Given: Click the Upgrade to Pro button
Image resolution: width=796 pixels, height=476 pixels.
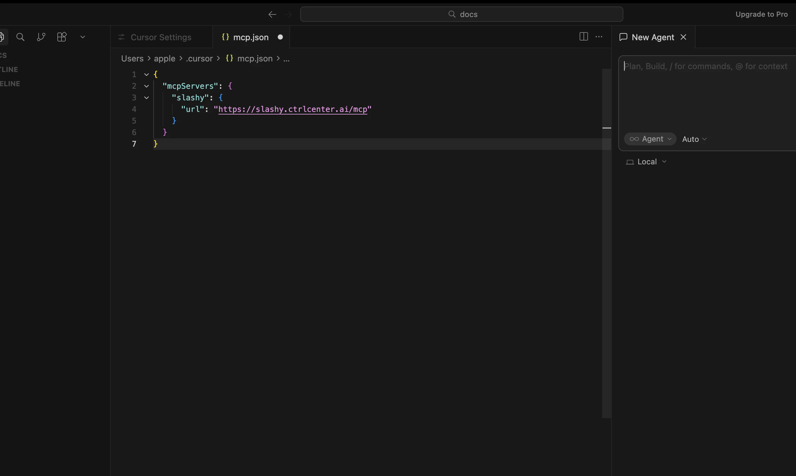Looking at the screenshot, I should tap(761, 14).
